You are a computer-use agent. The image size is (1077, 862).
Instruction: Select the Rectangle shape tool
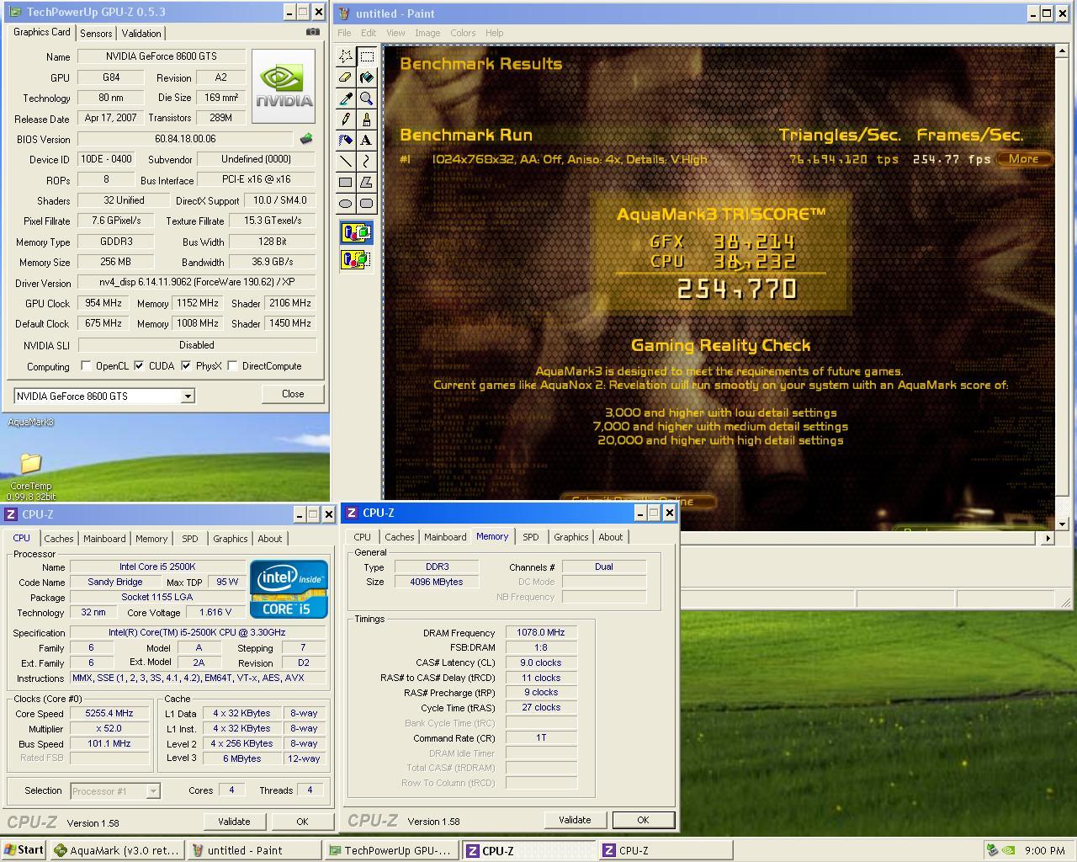click(x=346, y=182)
